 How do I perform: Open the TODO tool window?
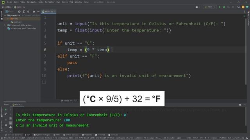[56, 135]
